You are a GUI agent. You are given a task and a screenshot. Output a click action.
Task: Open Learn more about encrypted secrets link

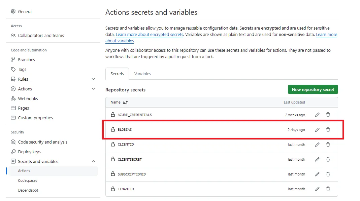(x=150, y=34)
